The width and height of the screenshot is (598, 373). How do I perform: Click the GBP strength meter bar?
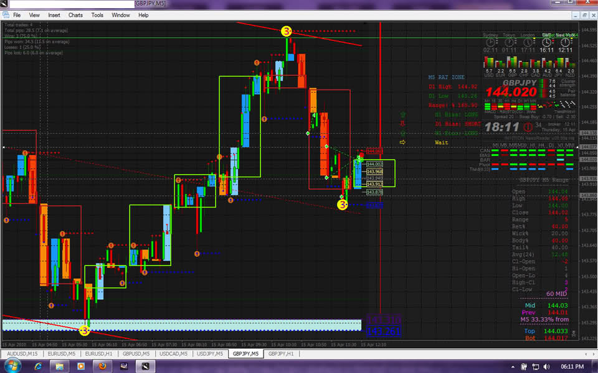[x=513, y=62]
